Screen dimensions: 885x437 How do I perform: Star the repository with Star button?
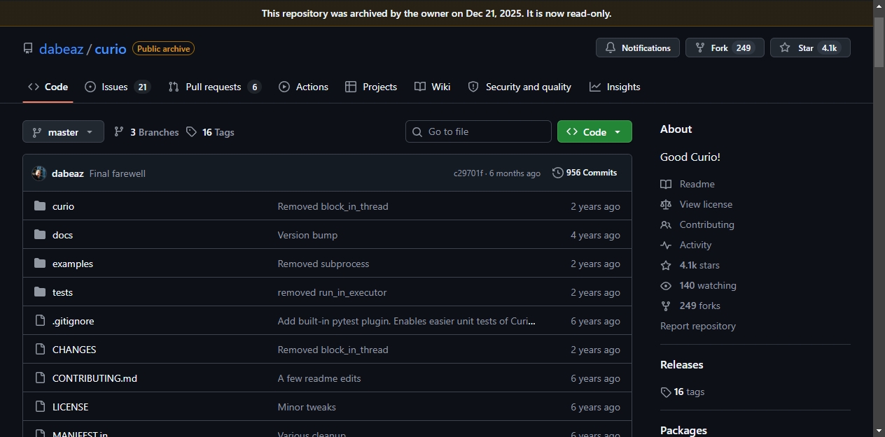[x=810, y=48]
